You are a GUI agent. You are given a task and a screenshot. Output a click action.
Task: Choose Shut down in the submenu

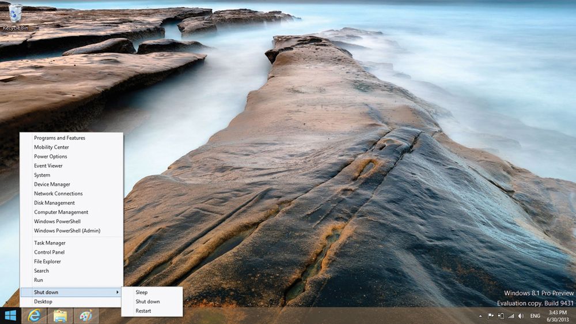point(152,302)
